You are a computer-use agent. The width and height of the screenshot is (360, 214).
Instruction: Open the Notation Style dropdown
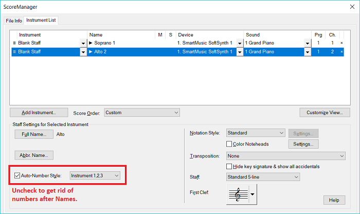coord(256,133)
